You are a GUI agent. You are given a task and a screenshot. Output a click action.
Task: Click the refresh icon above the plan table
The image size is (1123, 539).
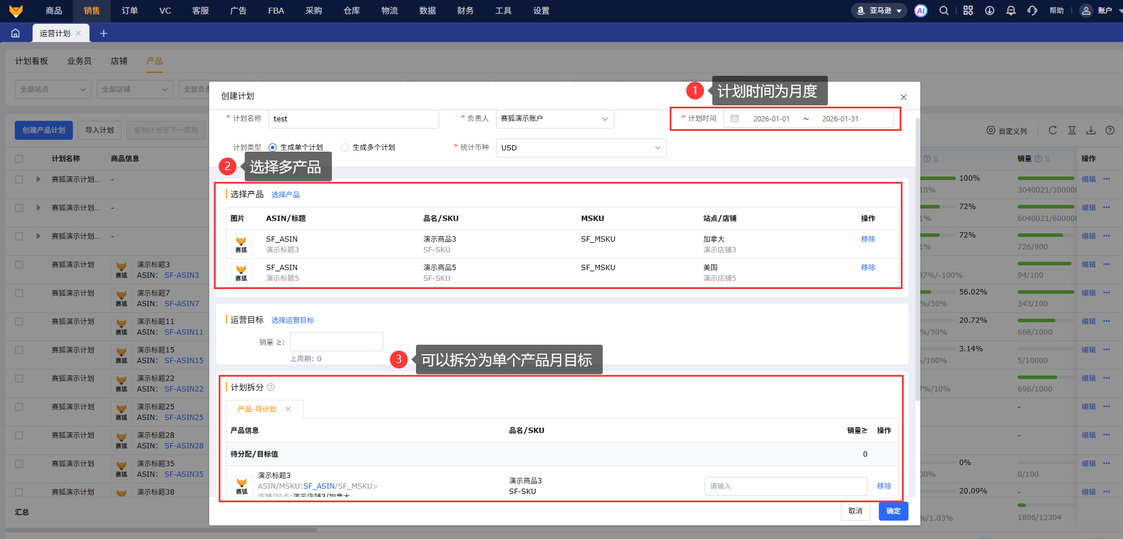point(1052,130)
